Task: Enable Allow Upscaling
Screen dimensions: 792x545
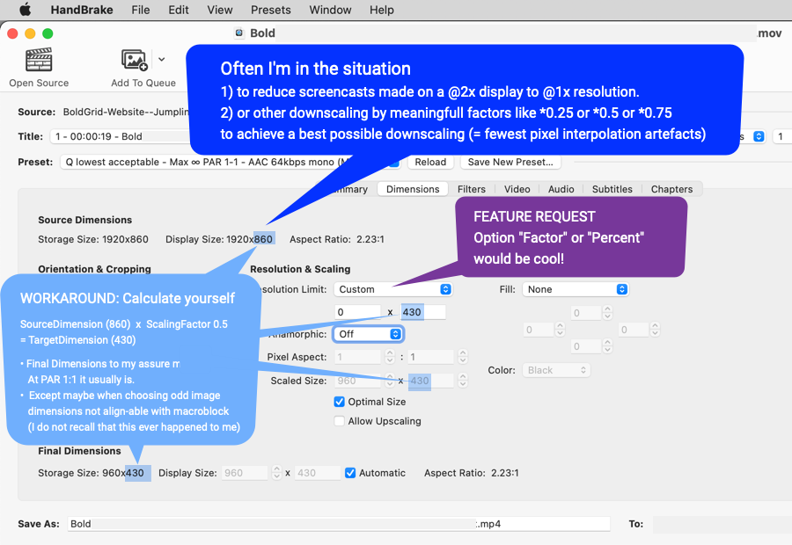Action: click(x=340, y=421)
